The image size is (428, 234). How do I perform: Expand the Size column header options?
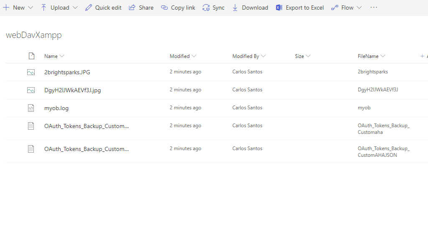[303, 56]
